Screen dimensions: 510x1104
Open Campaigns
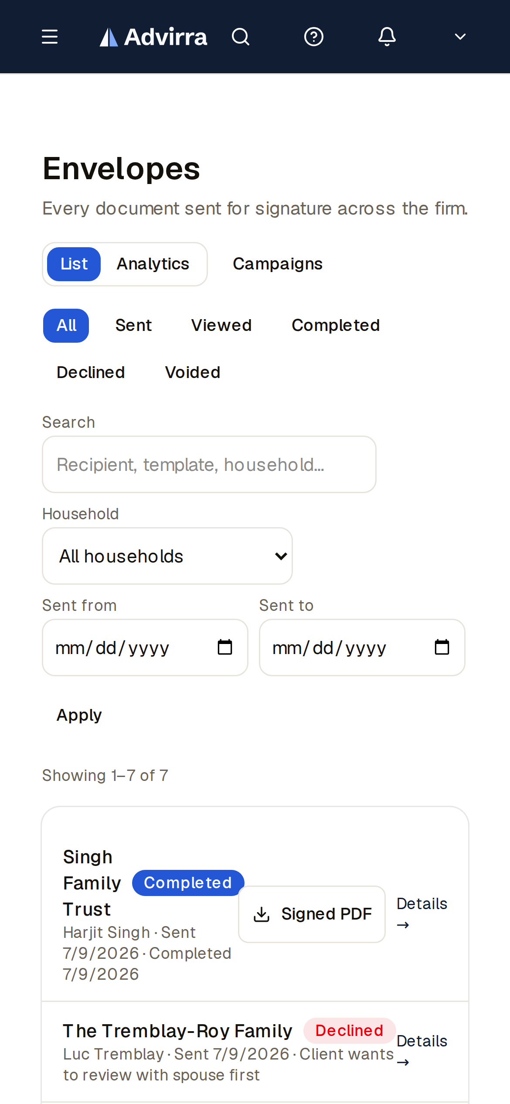(x=278, y=264)
